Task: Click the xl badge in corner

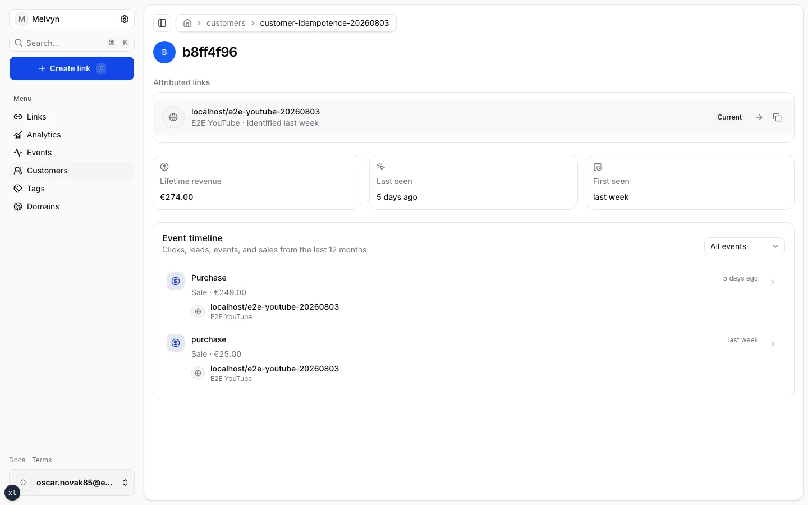Action: click(x=12, y=493)
